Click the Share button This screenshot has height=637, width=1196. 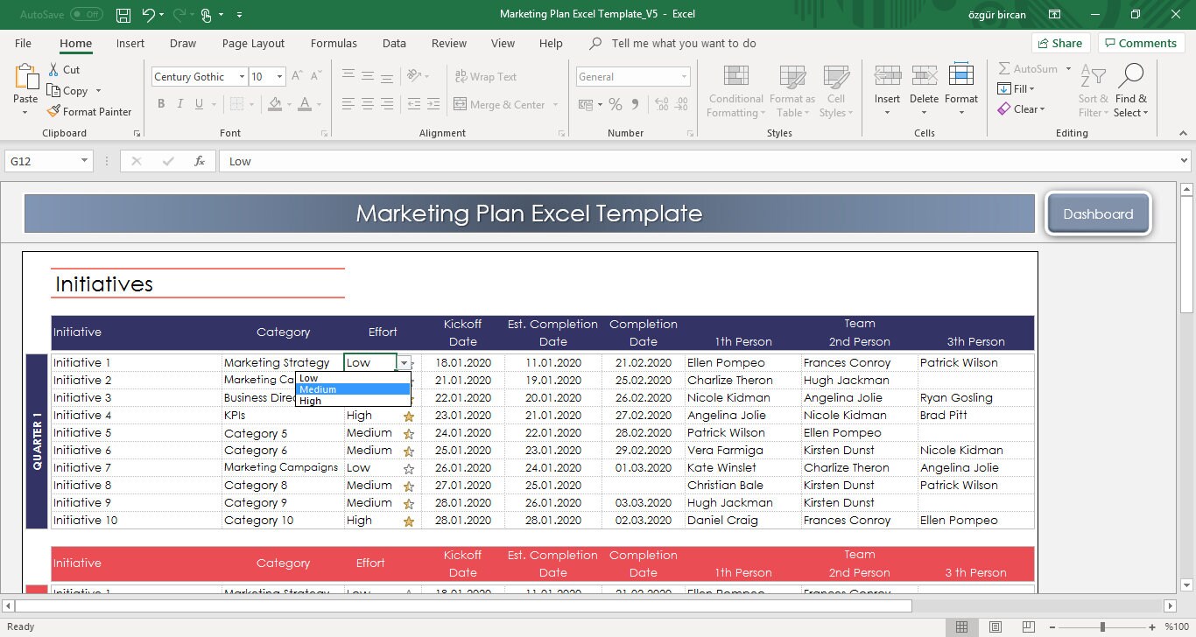pos(1060,42)
